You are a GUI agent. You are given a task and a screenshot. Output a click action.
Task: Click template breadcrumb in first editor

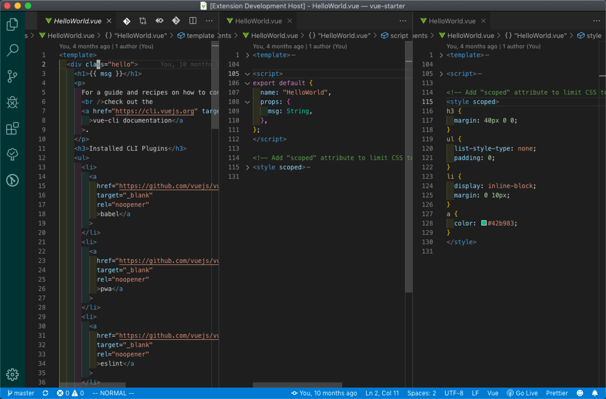[x=196, y=36]
